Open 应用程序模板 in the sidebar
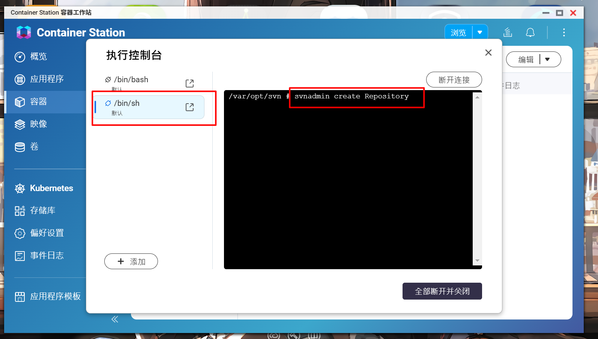598x339 pixels. (55, 297)
